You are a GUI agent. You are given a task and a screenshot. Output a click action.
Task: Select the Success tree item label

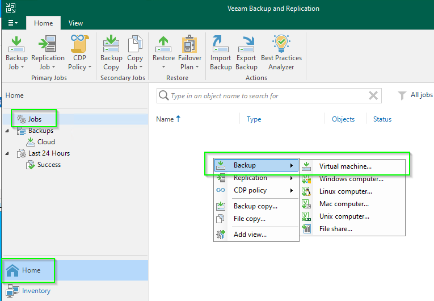coord(49,165)
